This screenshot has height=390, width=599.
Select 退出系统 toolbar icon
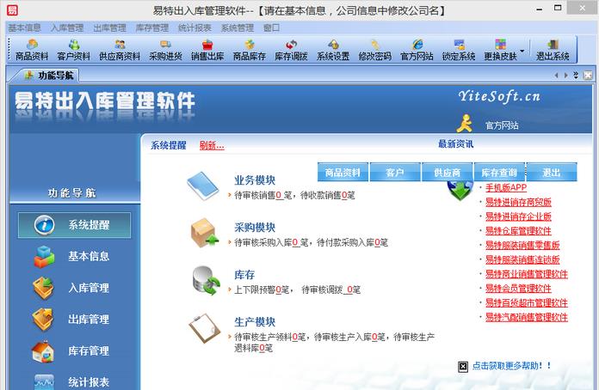click(553, 50)
